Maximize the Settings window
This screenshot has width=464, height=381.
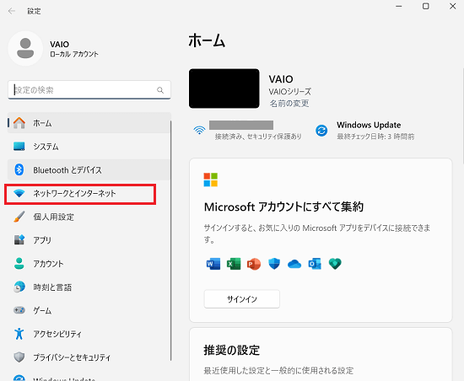(425, 6)
